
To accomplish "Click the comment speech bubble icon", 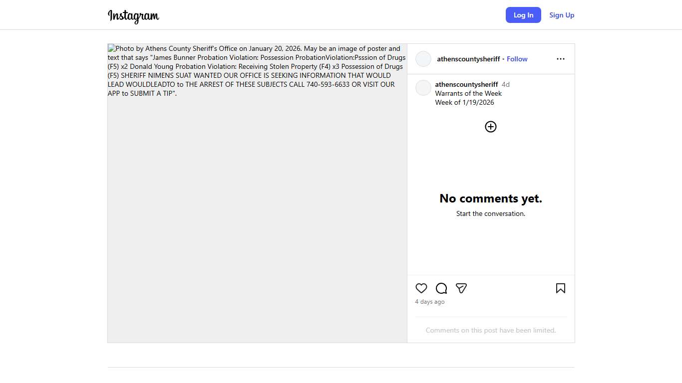I will [441, 288].
